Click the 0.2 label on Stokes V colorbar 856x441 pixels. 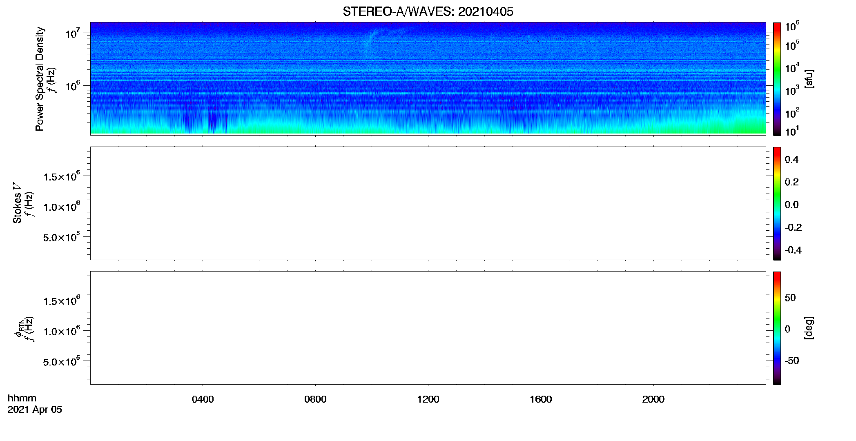791,182
